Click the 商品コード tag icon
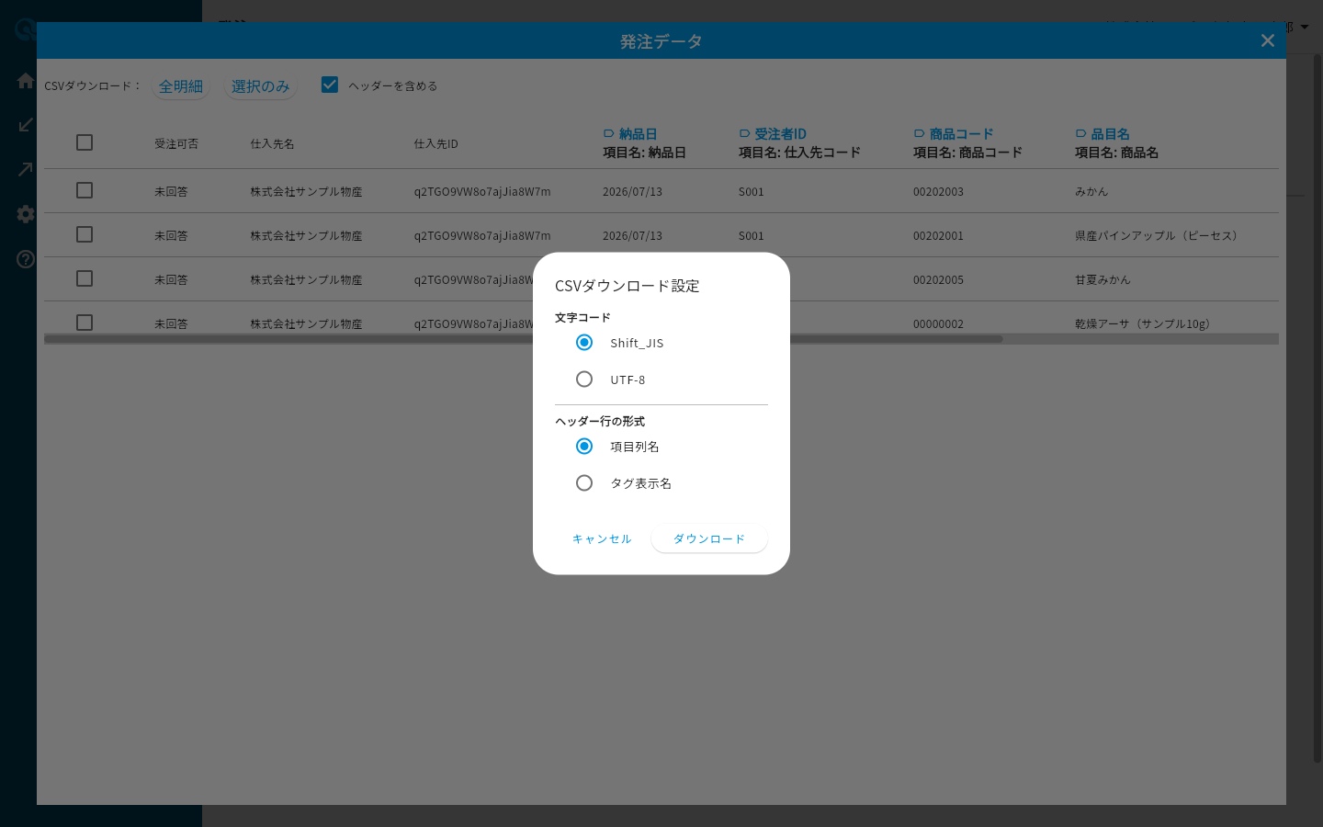The image size is (1323, 827). 919,134
